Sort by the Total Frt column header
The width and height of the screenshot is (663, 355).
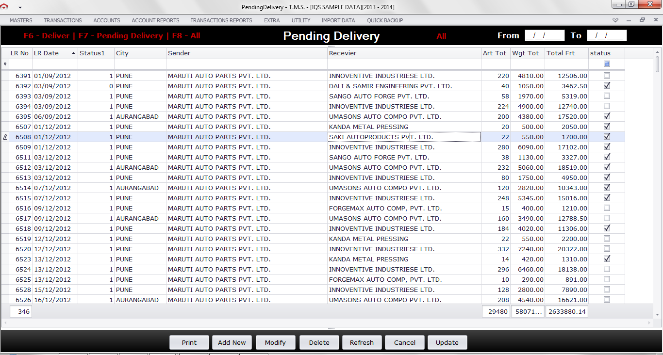567,53
